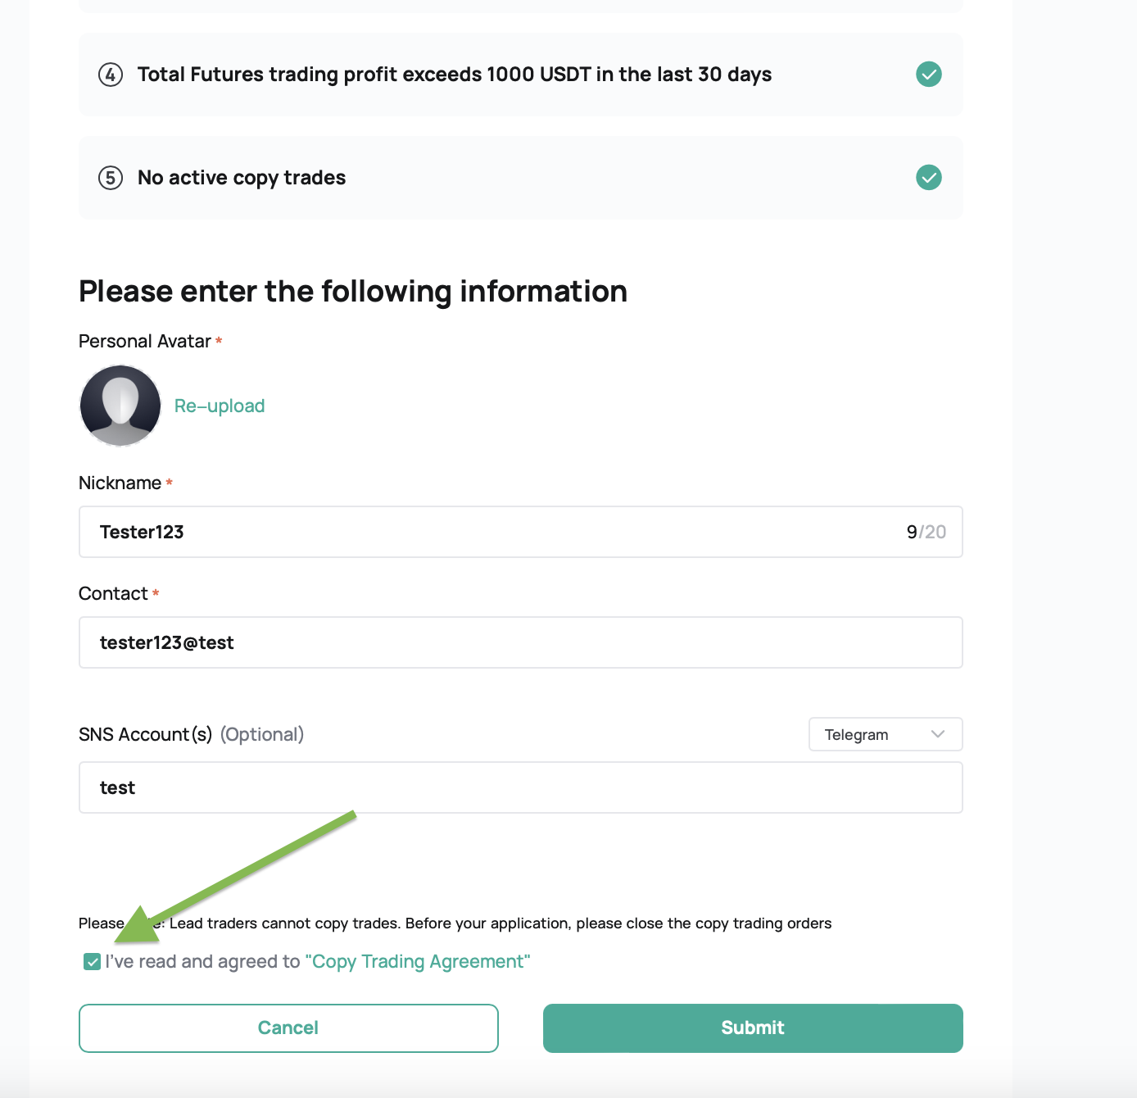The image size is (1137, 1098).
Task: Click the Total Futures trading profit requirement text
Action: [455, 75]
